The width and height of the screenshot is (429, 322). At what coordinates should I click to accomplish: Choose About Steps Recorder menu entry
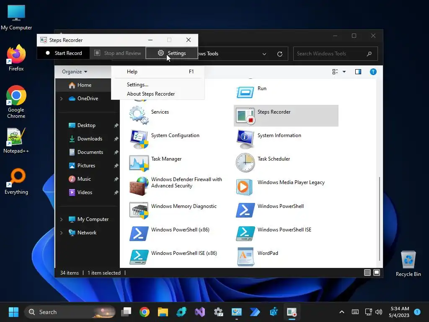[x=158, y=94]
